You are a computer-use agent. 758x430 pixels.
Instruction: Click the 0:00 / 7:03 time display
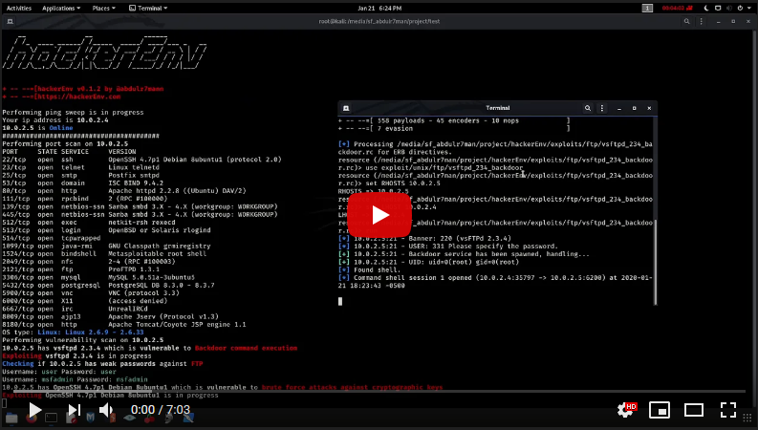(161, 410)
